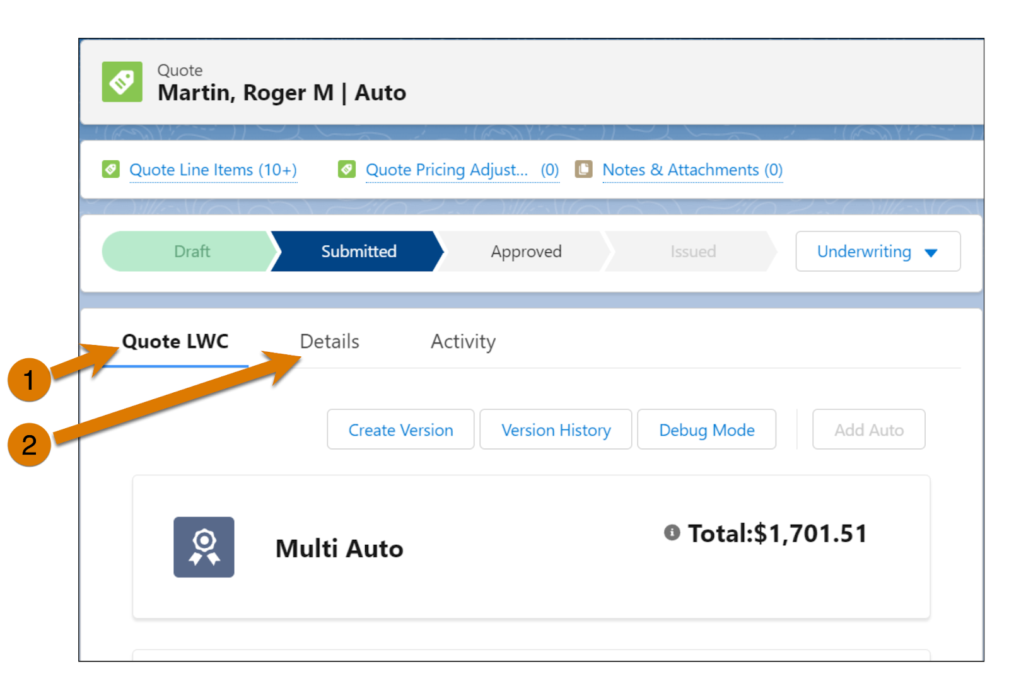Viewport: 1009px width, 681px height.
Task: Click the Multi Auto heading
Action: pyautogui.click(x=339, y=549)
